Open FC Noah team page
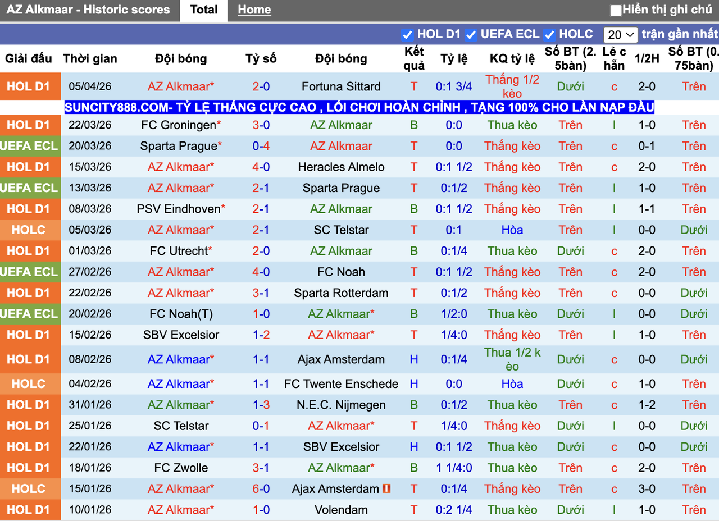The width and height of the screenshot is (719, 521). 341,272
